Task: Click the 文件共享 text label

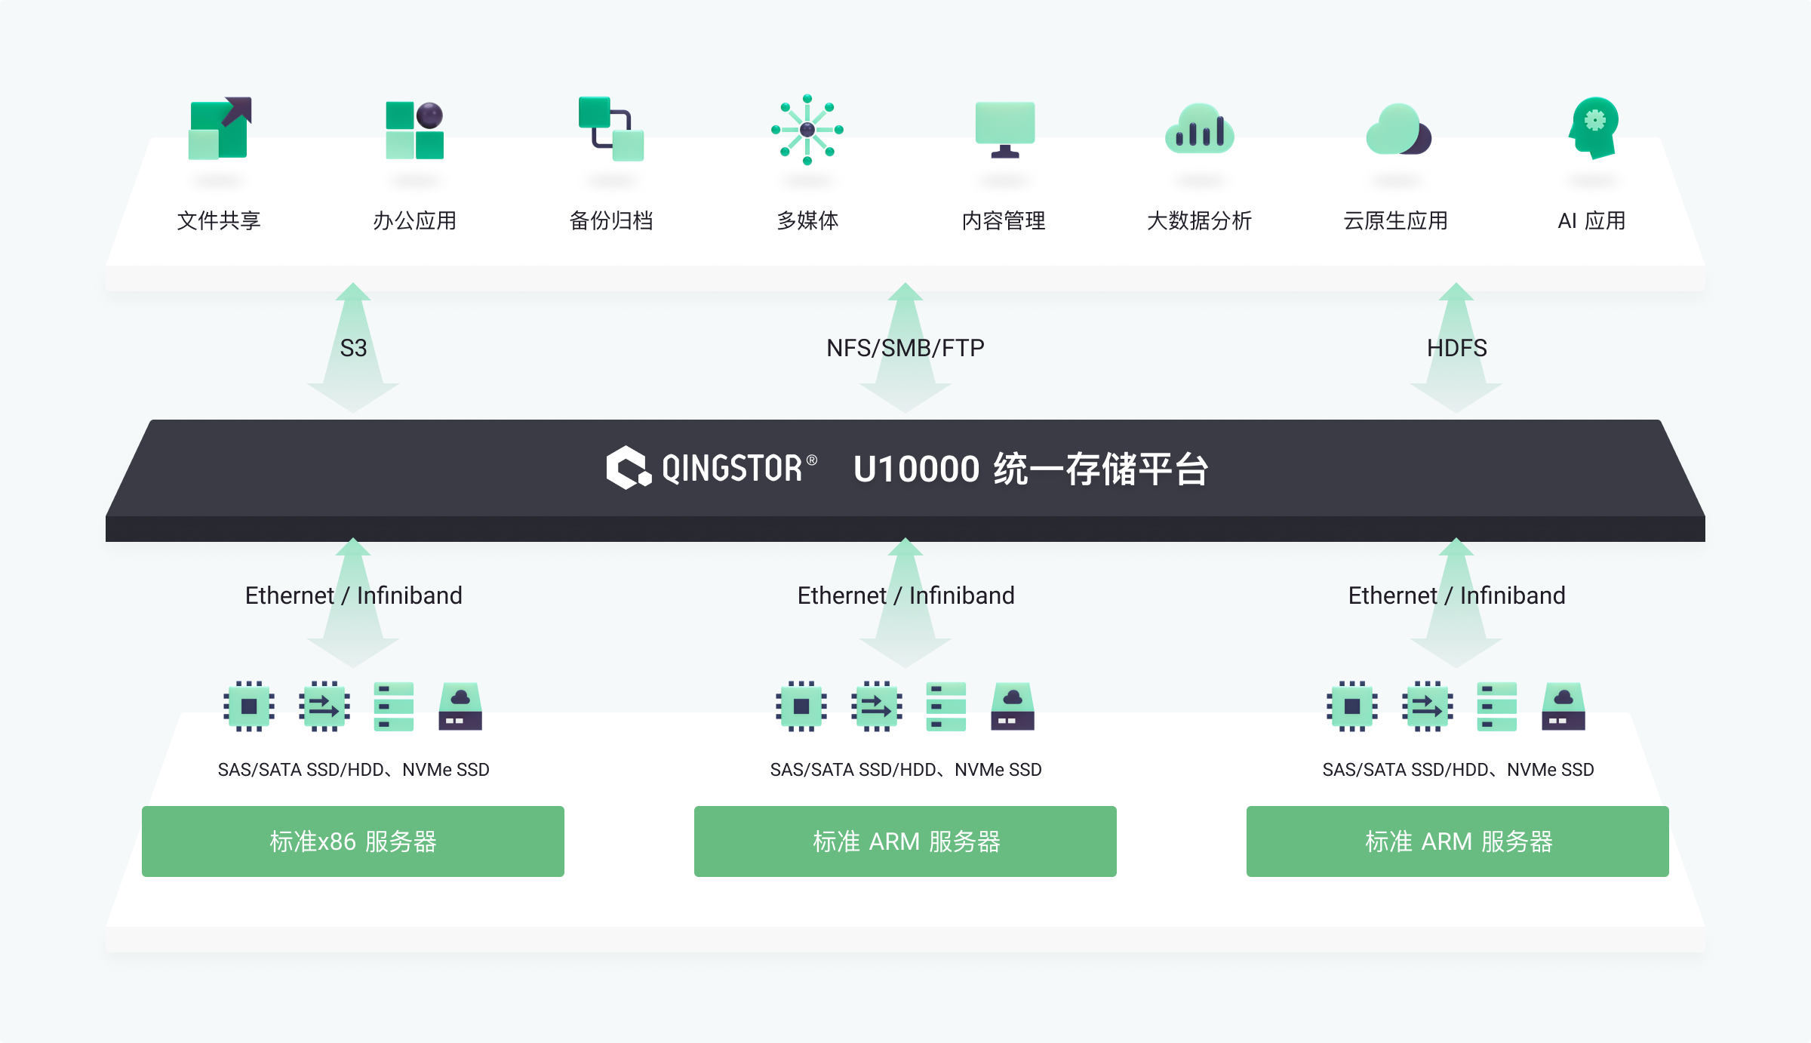Action: (x=219, y=220)
